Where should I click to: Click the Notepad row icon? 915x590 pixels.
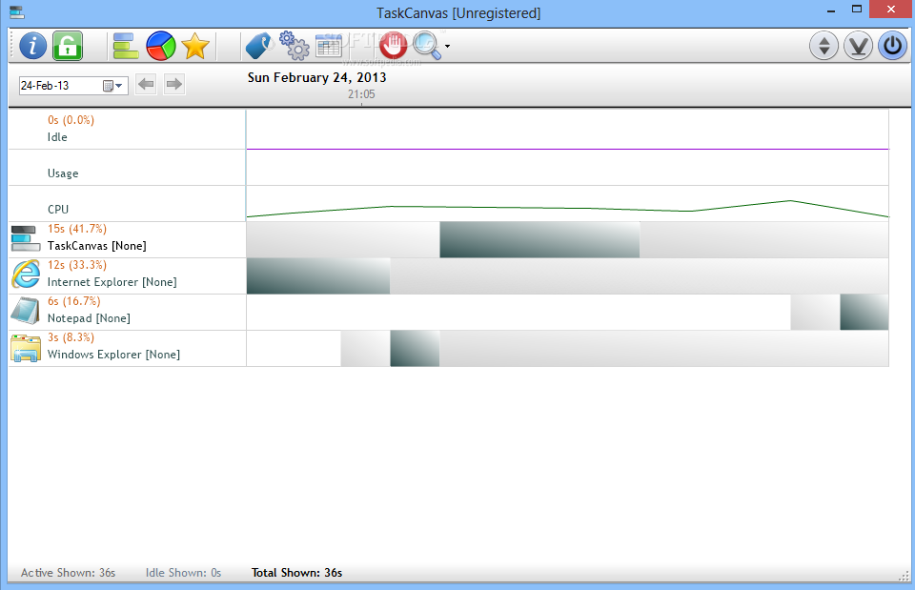[x=25, y=311]
